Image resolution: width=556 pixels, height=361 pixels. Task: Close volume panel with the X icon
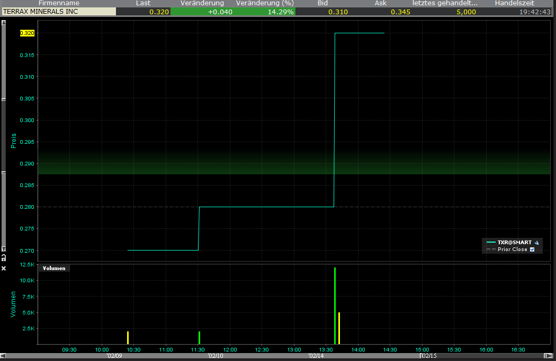pos(4,269)
